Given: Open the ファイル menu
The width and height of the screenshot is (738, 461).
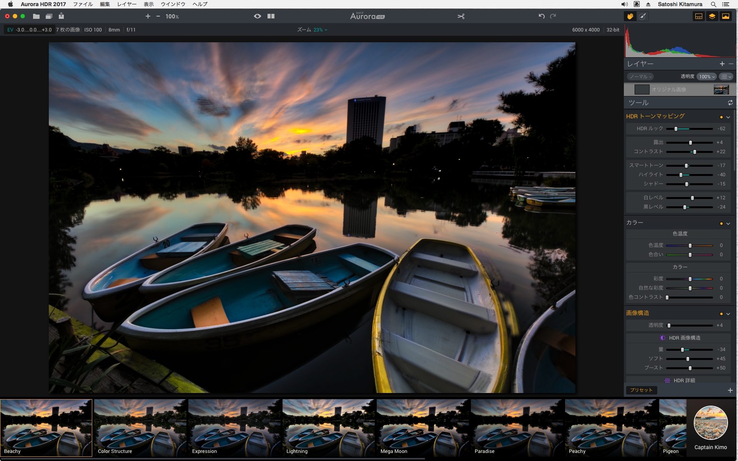Looking at the screenshot, I should click(x=83, y=4).
